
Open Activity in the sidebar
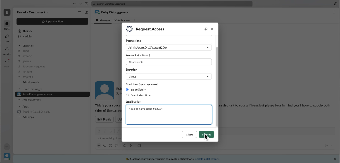click(x=7, y=51)
